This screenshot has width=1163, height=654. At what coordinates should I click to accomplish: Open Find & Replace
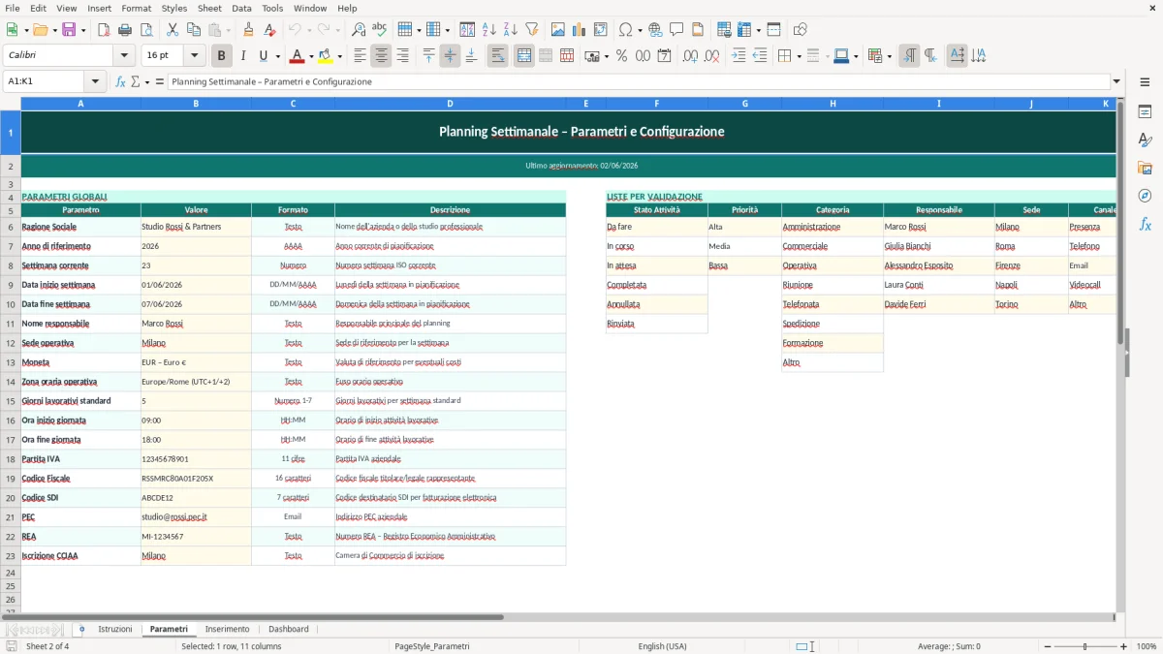click(x=358, y=30)
